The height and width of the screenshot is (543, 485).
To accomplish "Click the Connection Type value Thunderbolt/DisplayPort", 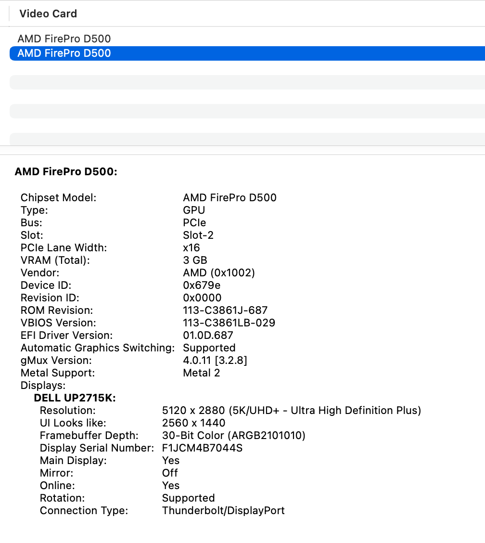I will coord(223,510).
